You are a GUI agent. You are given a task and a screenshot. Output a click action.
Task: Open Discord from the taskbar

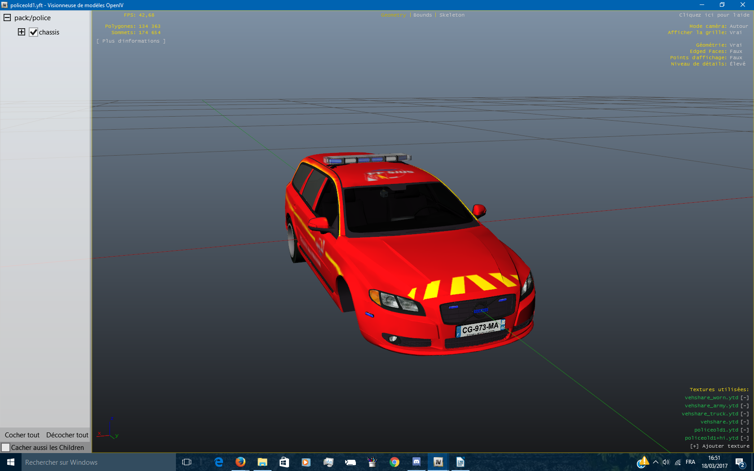pos(416,462)
